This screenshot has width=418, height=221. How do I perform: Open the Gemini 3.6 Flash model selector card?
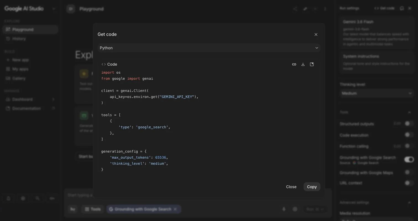pos(377,33)
